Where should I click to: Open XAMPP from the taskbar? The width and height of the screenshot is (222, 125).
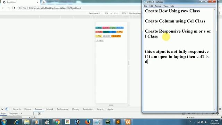pyautogui.click(x=128, y=122)
